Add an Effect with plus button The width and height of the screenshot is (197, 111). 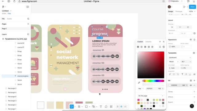pos(194,97)
